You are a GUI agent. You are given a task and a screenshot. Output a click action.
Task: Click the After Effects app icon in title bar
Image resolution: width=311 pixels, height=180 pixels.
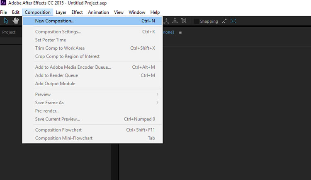click(3, 3)
